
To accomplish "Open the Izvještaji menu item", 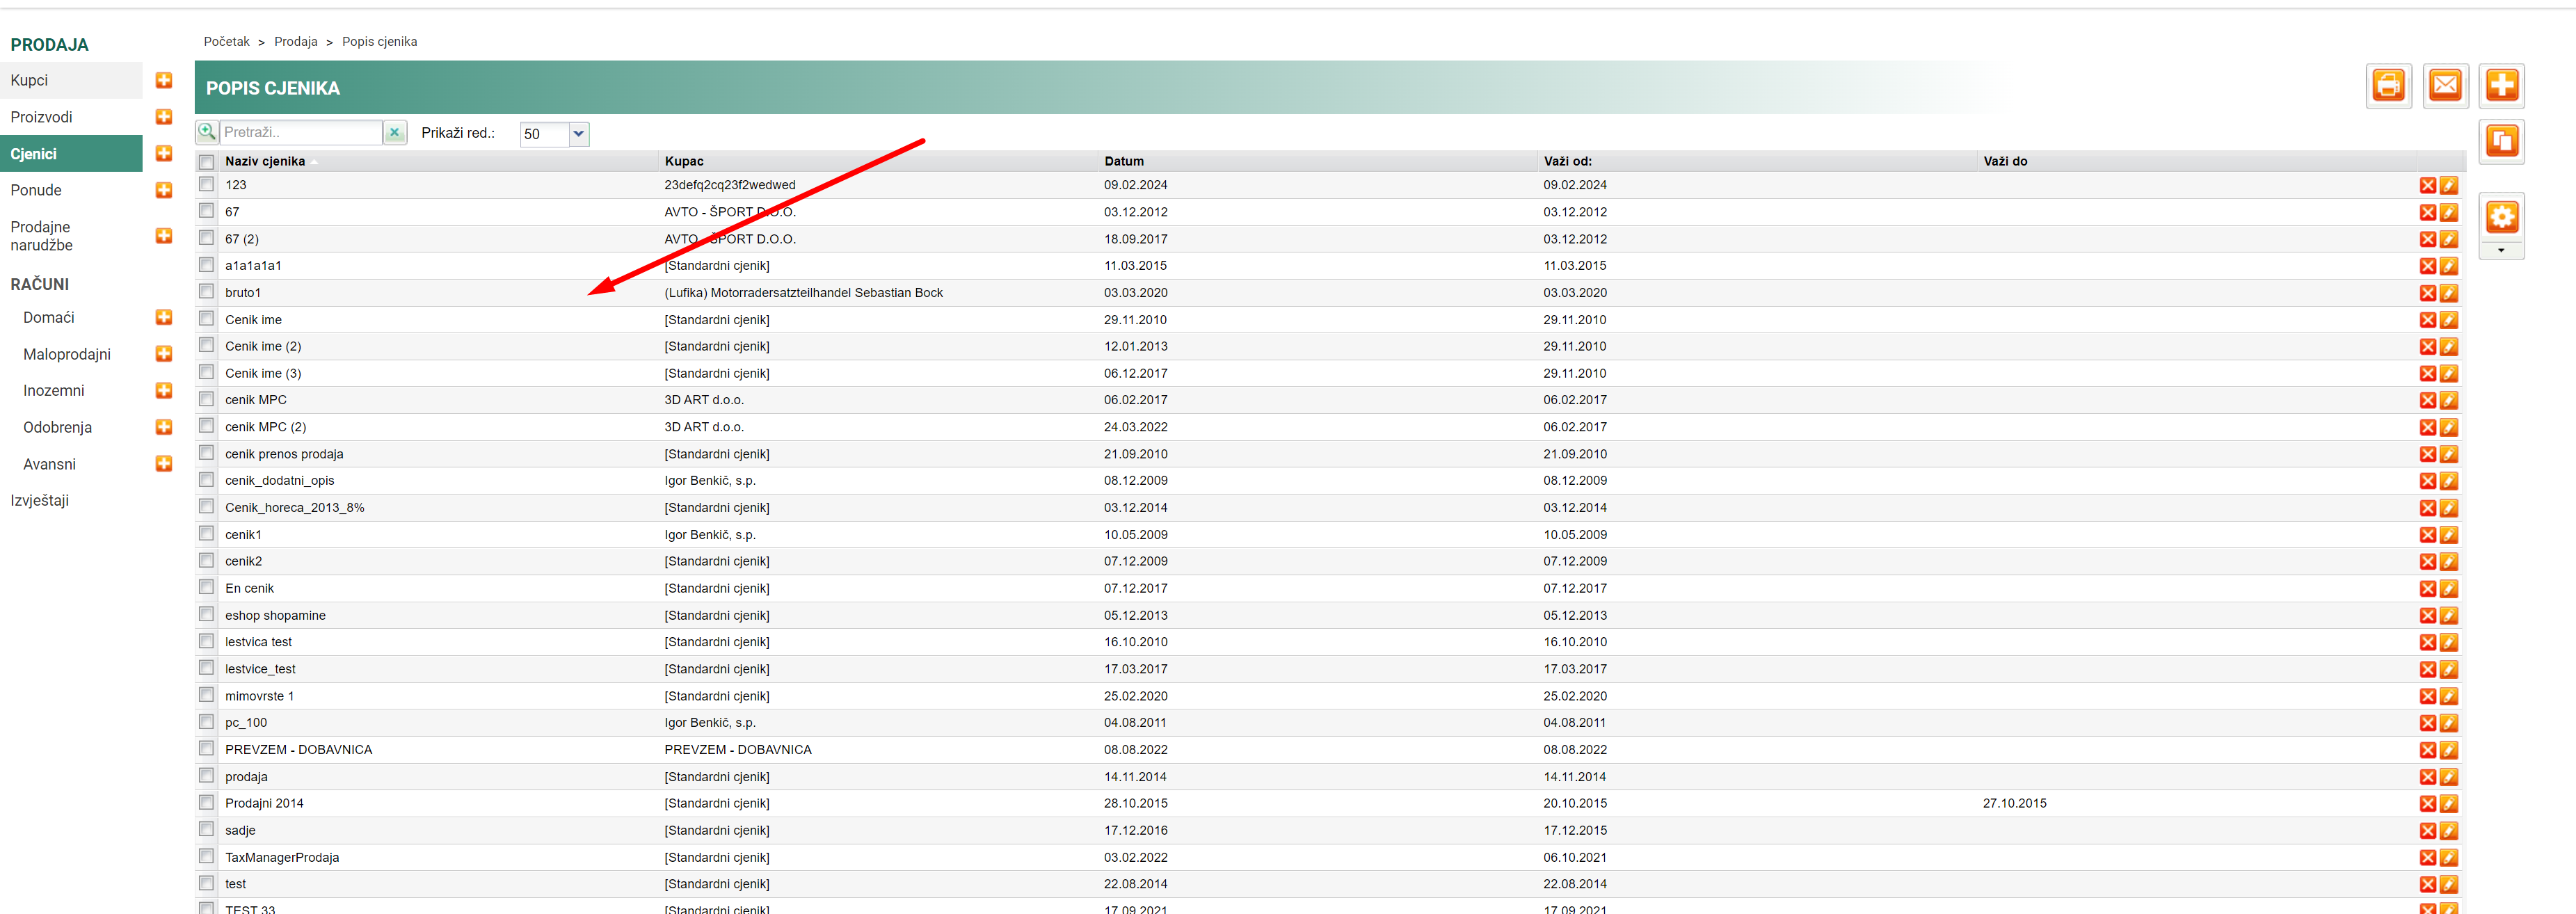I will tap(40, 500).
